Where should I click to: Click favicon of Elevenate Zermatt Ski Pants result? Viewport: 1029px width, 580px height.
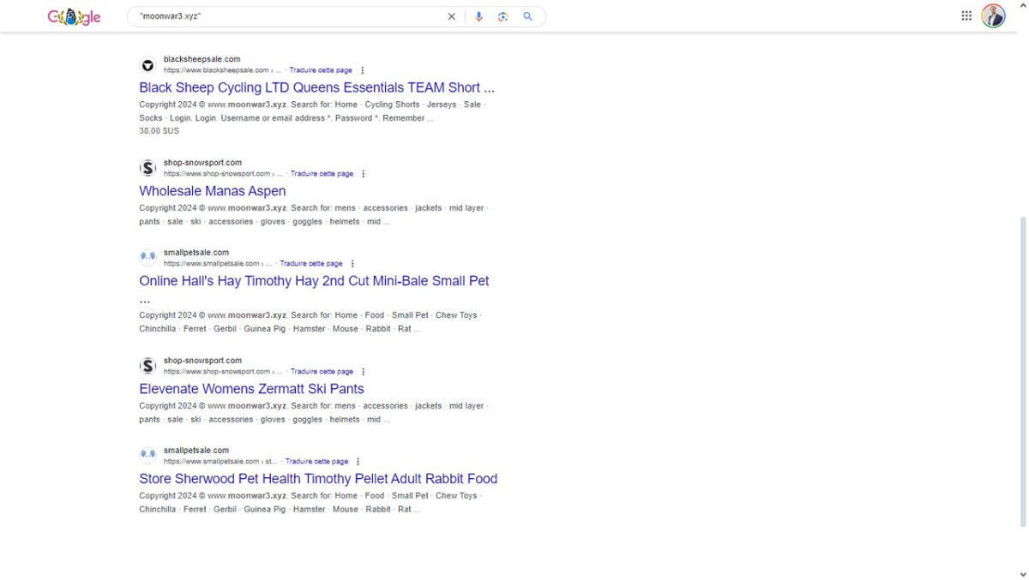click(147, 366)
